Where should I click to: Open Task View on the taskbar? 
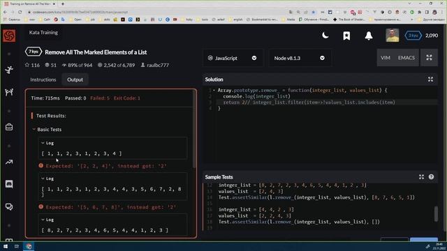17,246
